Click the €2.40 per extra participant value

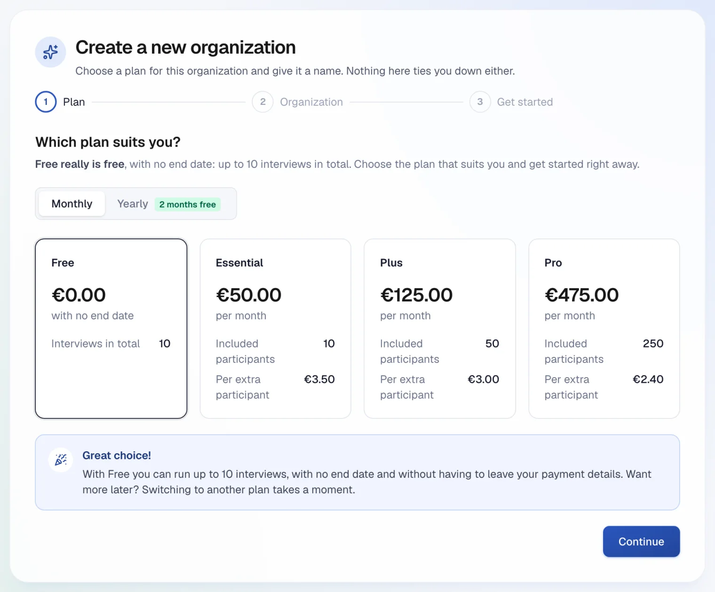(648, 379)
